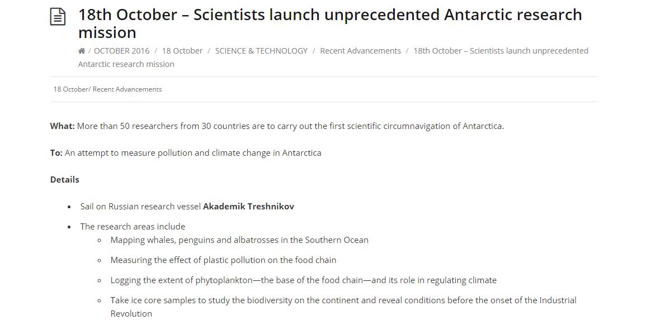This screenshot has height=325, width=646.
Task: Go to the 18 October breadcrumb
Action: [182, 51]
